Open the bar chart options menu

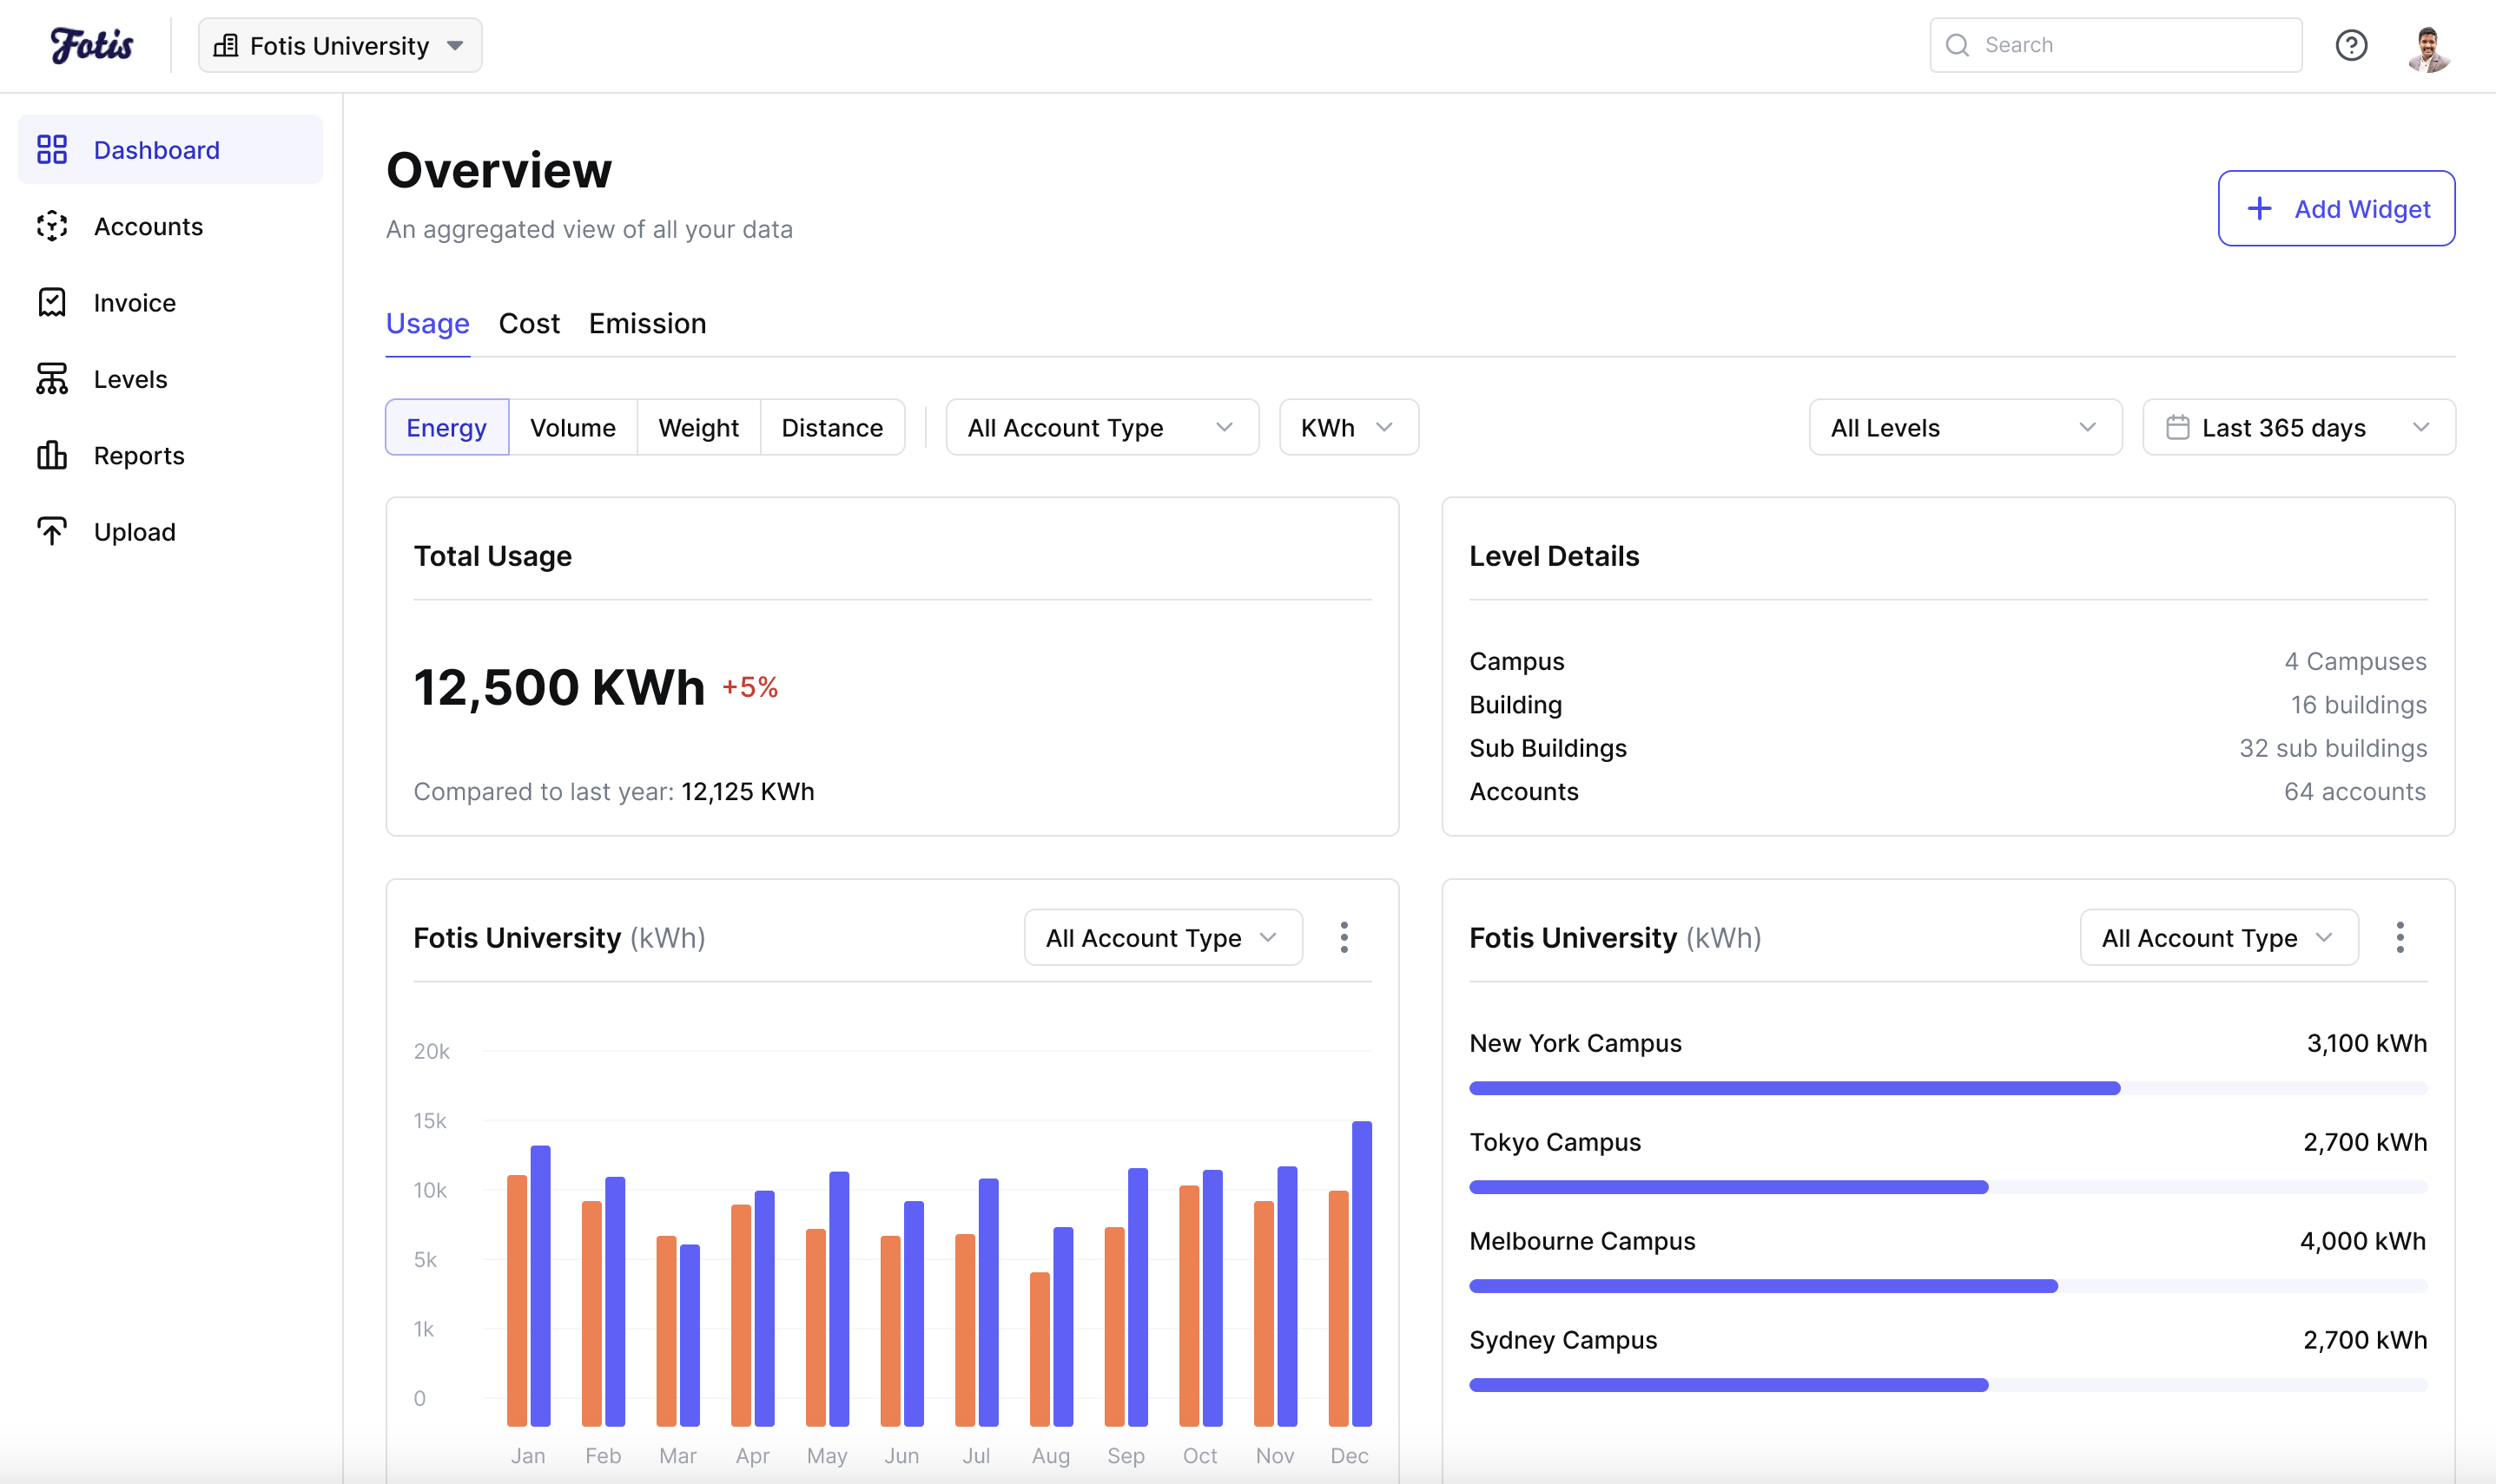pos(1345,937)
